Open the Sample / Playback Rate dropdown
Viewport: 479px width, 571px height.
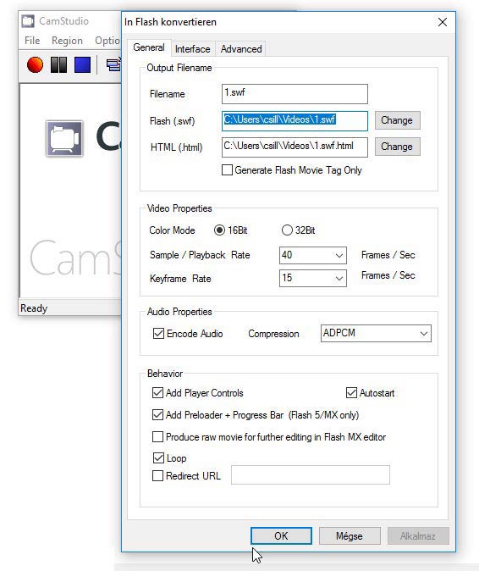313,255
